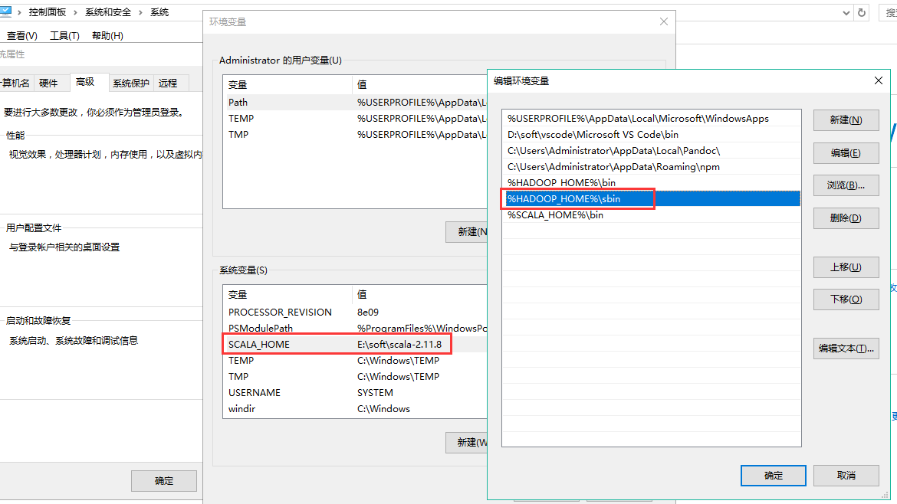Click 确定 in system properties window
This screenshot has width=897, height=504.
click(x=163, y=481)
